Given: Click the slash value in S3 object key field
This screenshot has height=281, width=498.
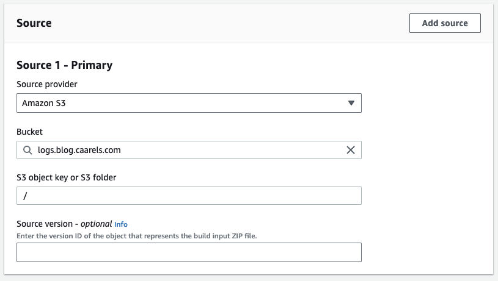Looking at the screenshot, I should click(24, 196).
